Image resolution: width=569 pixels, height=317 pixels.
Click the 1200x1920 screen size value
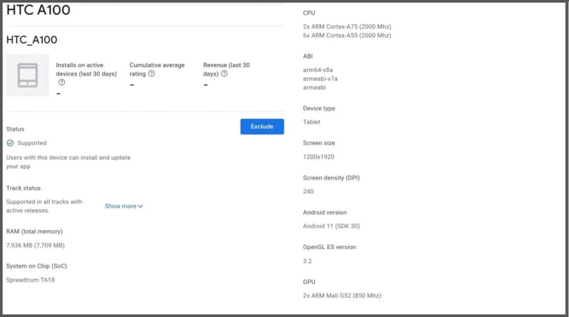point(319,157)
